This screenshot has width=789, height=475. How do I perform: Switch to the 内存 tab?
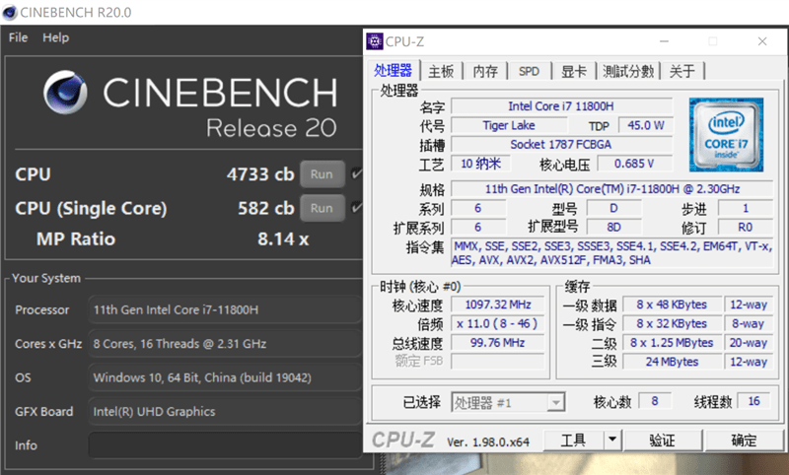(485, 71)
